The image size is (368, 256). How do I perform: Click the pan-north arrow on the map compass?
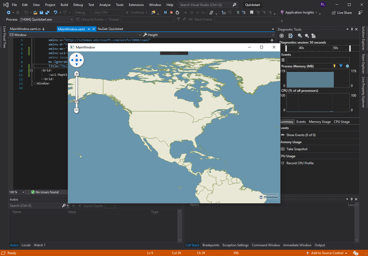click(x=77, y=56)
